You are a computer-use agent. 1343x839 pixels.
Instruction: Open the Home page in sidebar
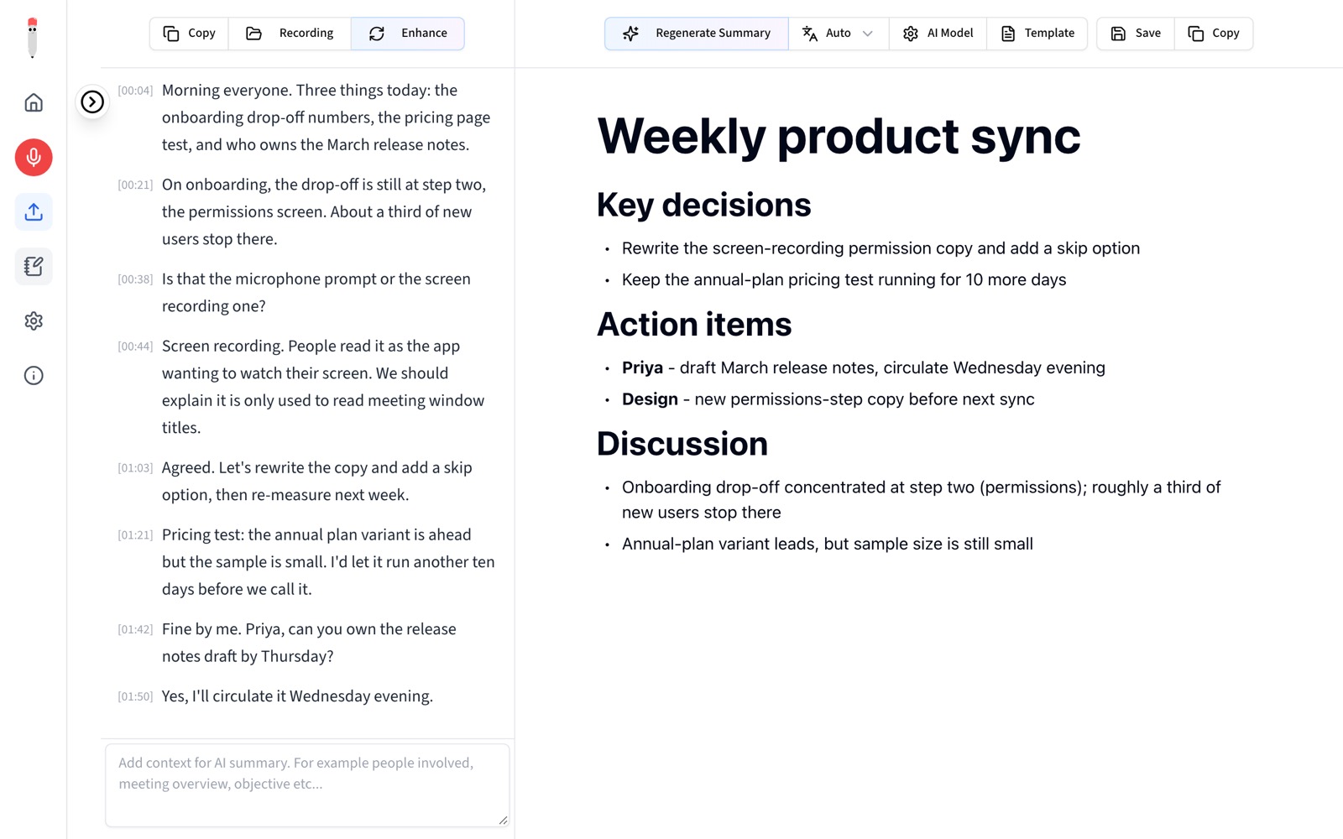tap(34, 102)
